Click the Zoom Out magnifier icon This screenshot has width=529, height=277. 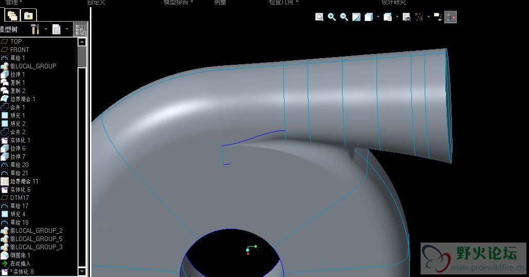coord(344,17)
